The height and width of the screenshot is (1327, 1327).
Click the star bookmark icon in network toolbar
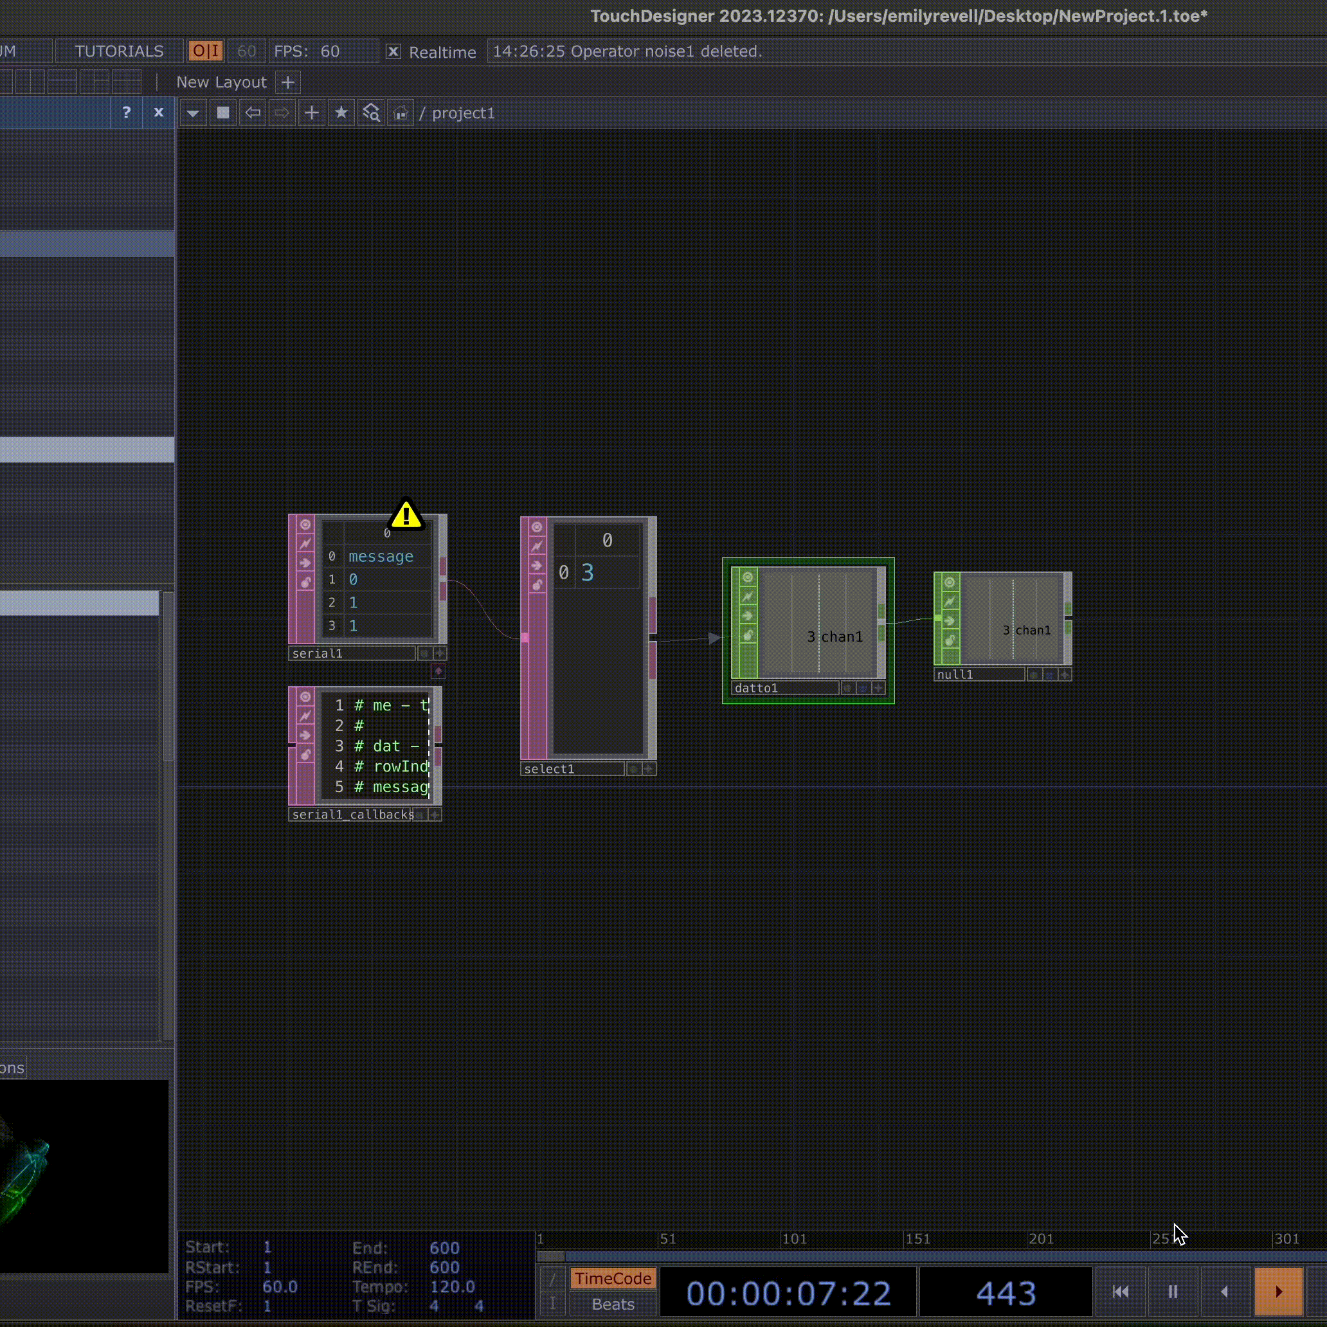(341, 113)
